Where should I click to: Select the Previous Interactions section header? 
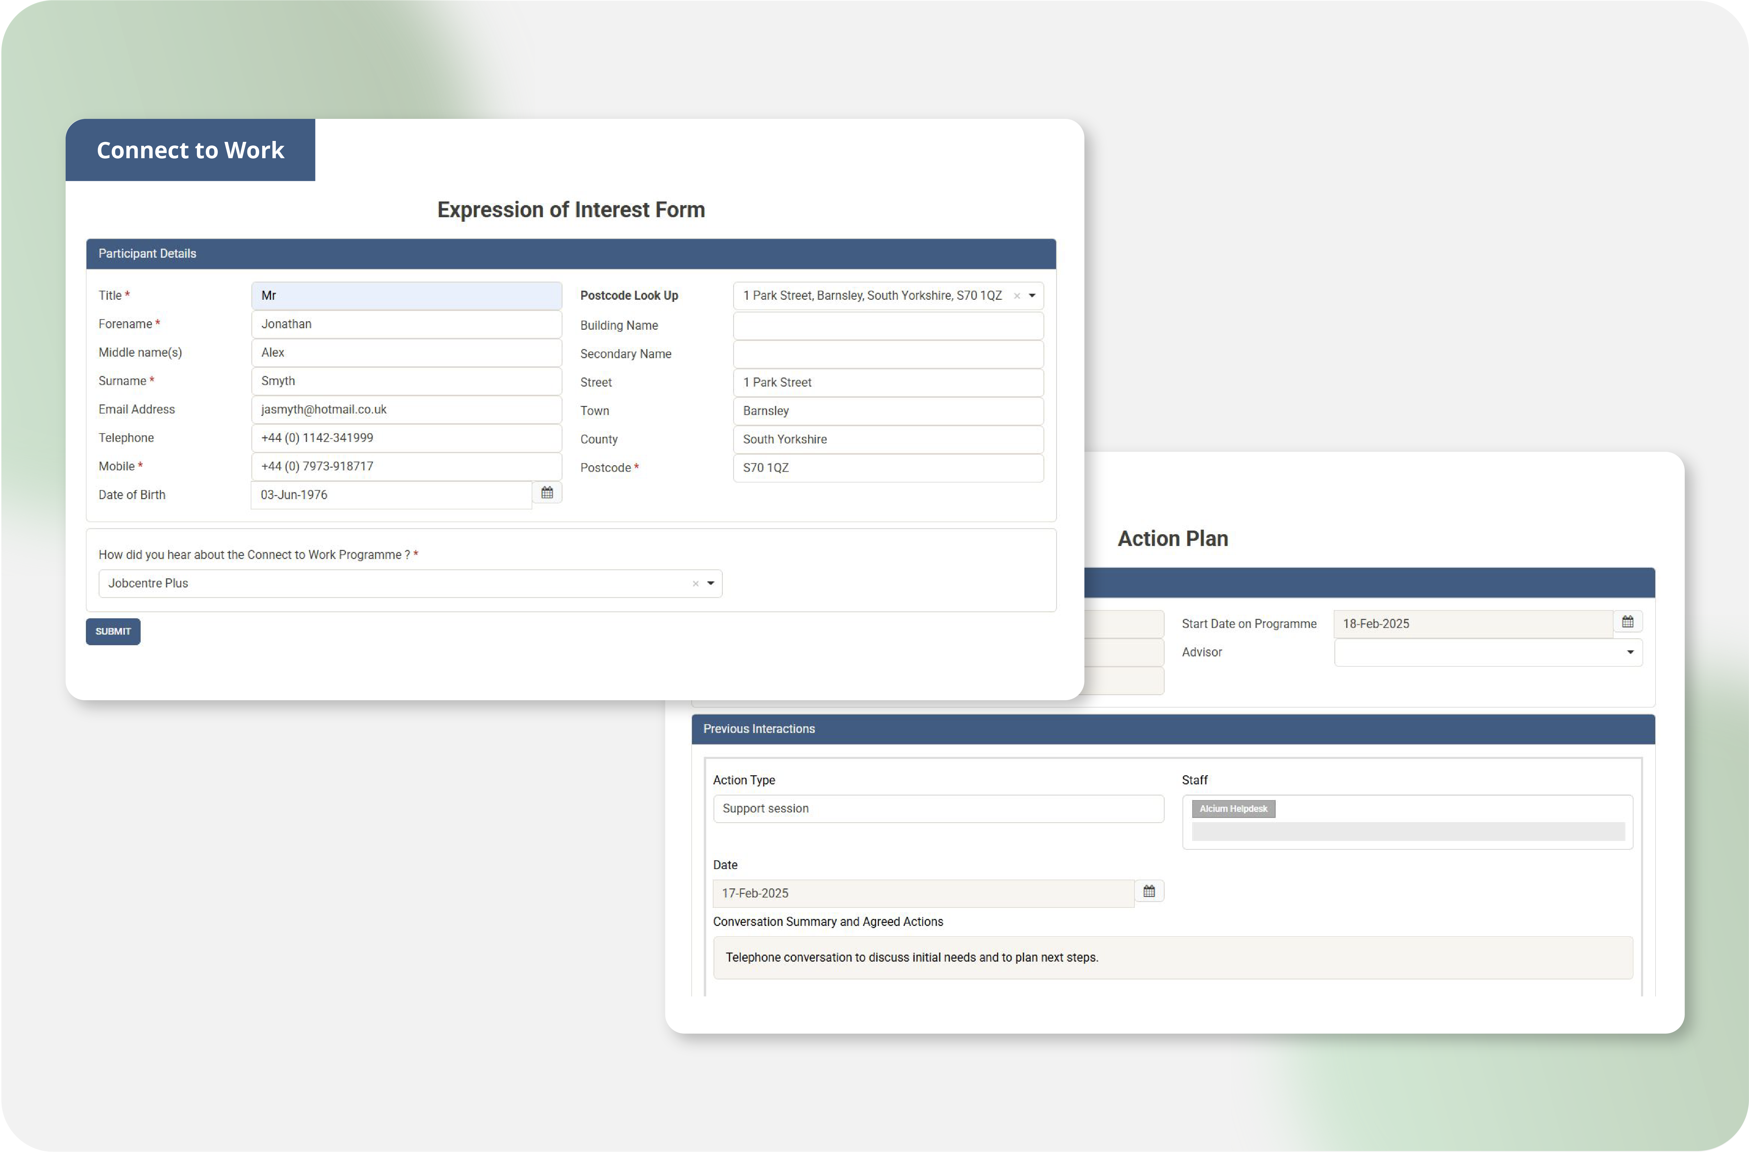(1173, 729)
